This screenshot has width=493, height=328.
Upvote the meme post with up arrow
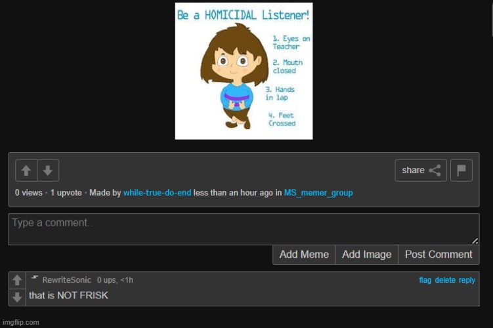click(x=26, y=171)
